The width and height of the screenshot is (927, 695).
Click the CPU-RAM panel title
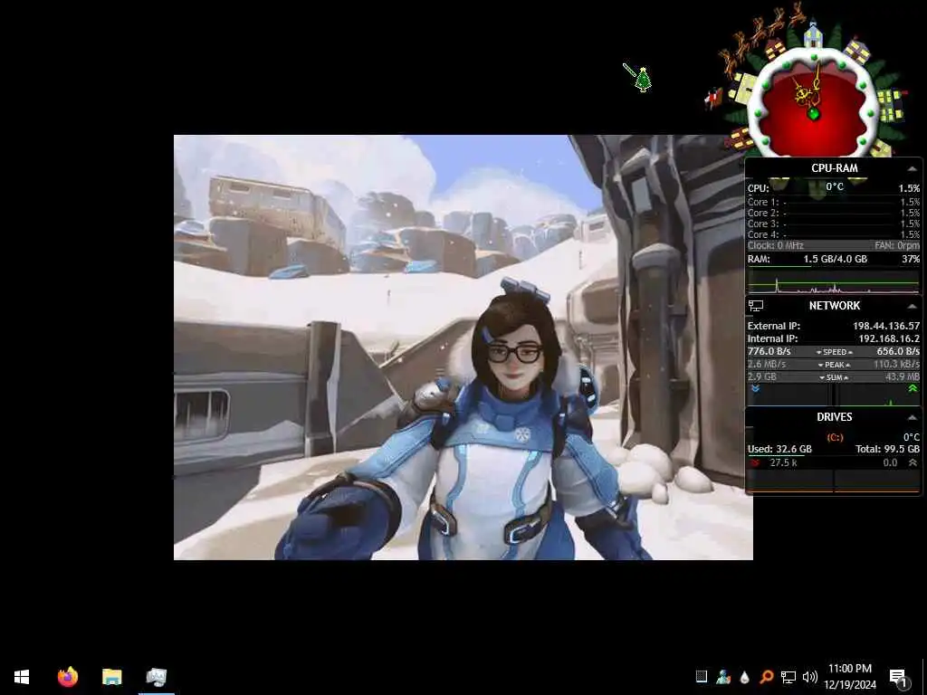tap(834, 168)
